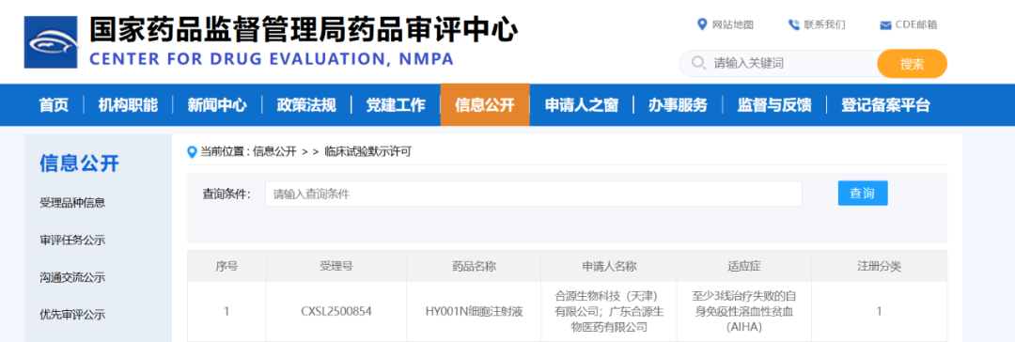Click 信息公开 in the breadcrumb
The width and height of the screenshot is (1015, 342).
pos(274,152)
